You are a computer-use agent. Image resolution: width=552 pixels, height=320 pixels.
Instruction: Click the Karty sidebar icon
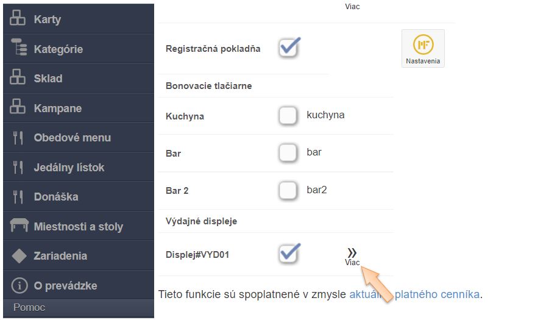click(18, 20)
